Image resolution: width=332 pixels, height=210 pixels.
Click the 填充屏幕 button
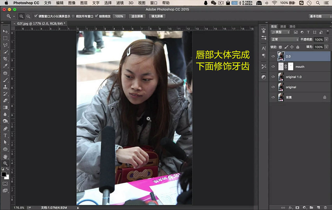[x=157, y=16]
